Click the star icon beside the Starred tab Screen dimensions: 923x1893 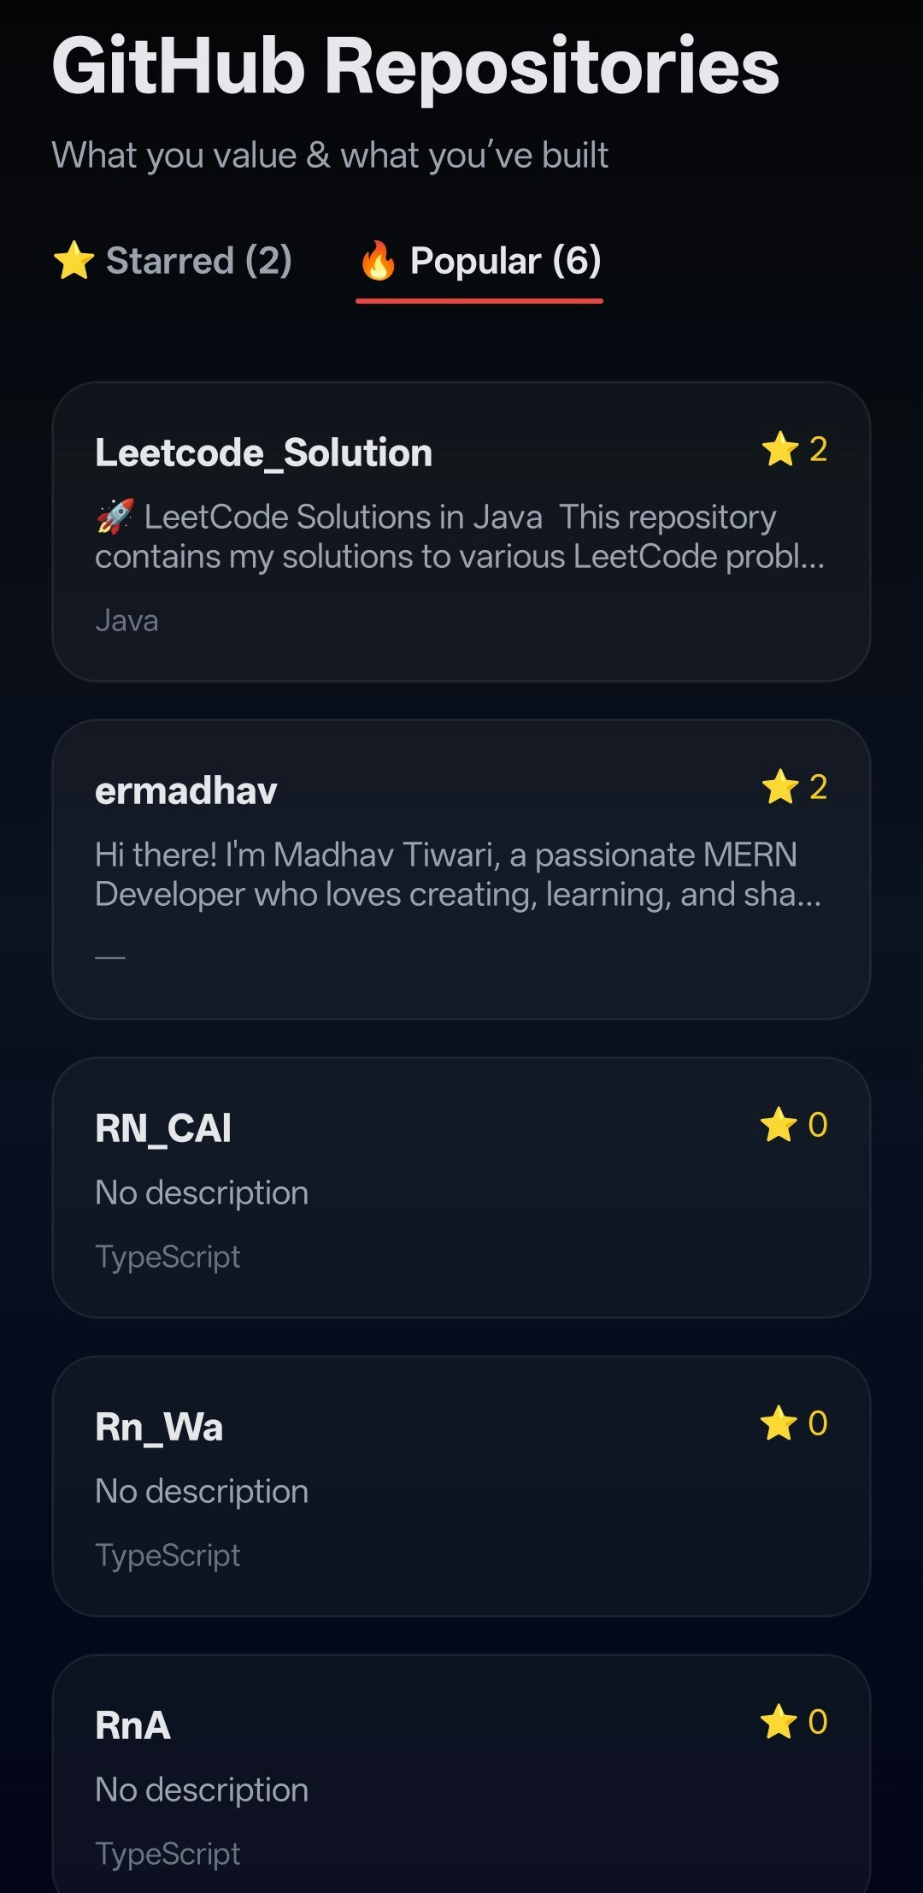(73, 261)
